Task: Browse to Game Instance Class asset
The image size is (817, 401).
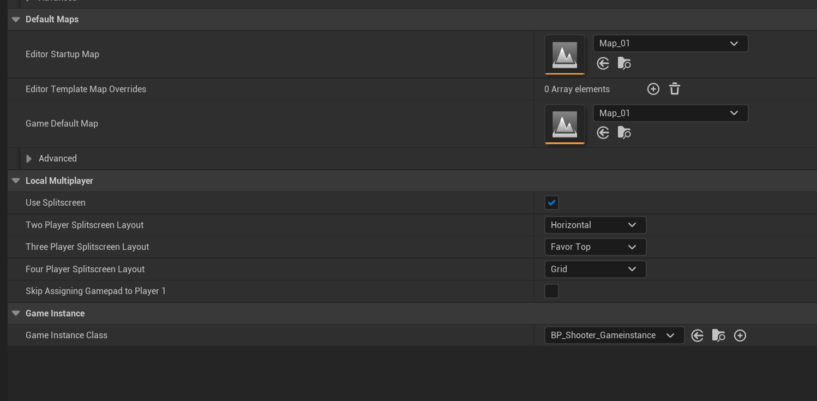Action: pos(718,336)
